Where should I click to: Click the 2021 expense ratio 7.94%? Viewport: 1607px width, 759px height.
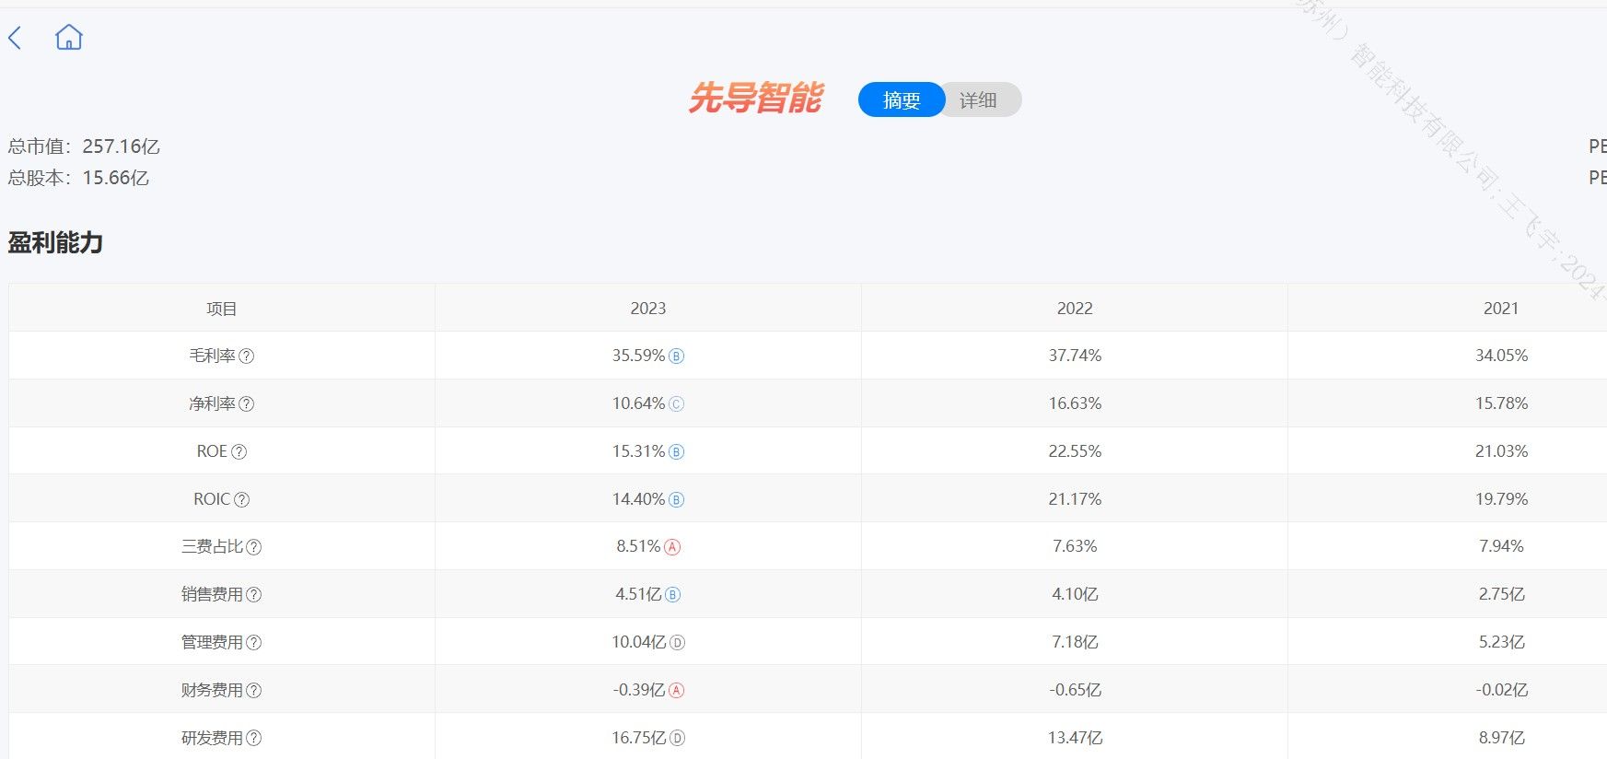click(x=1501, y=546)
